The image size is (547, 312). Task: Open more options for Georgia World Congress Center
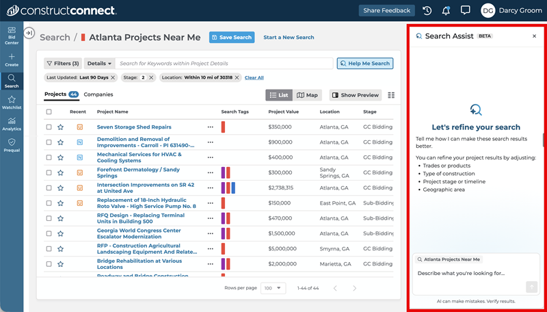211,233
